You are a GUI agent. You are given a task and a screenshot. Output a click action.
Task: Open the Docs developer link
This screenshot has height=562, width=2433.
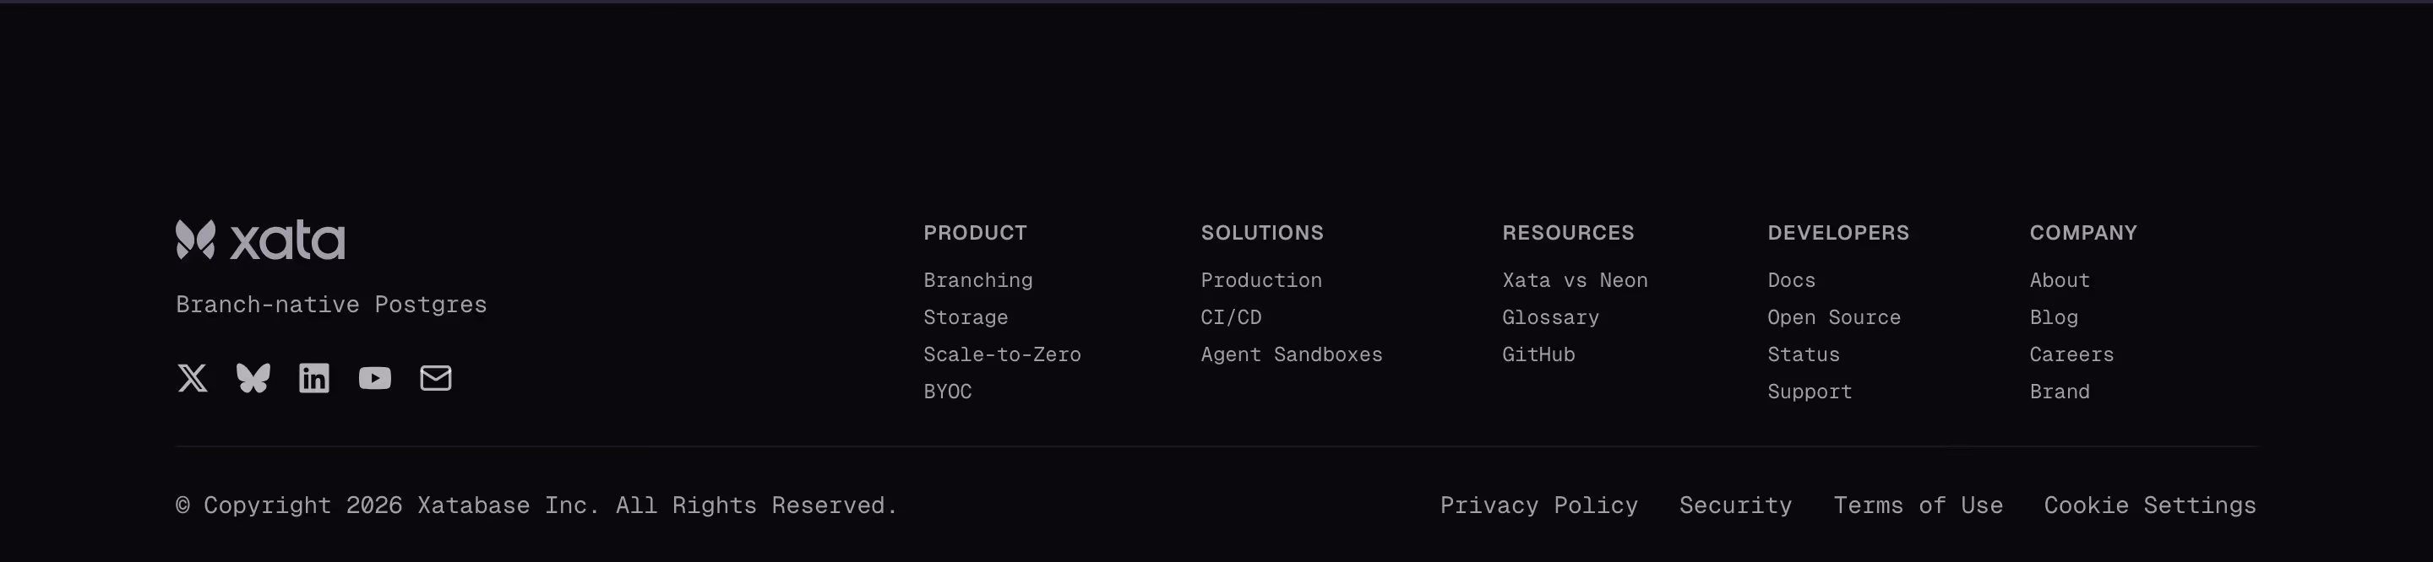pyautogui.click(x=1791, y=280)
